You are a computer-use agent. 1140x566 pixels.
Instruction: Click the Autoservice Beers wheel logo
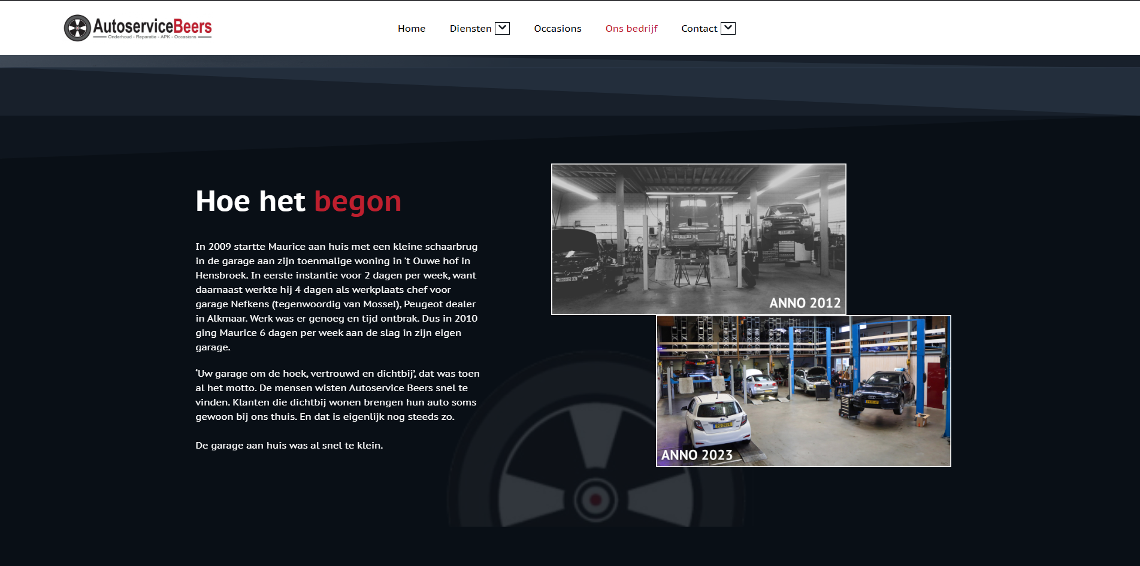pos(77,28)
